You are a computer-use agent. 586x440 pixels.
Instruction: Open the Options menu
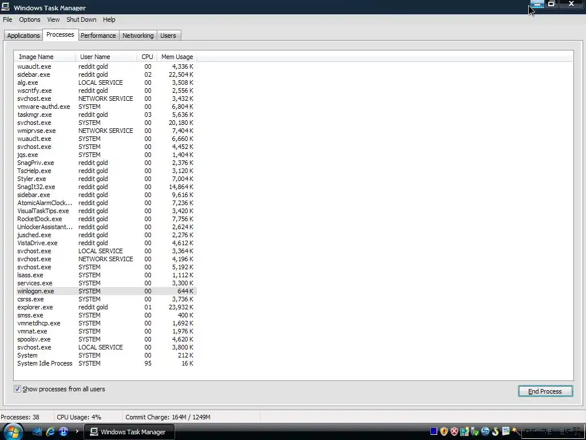tap(30, 19)
